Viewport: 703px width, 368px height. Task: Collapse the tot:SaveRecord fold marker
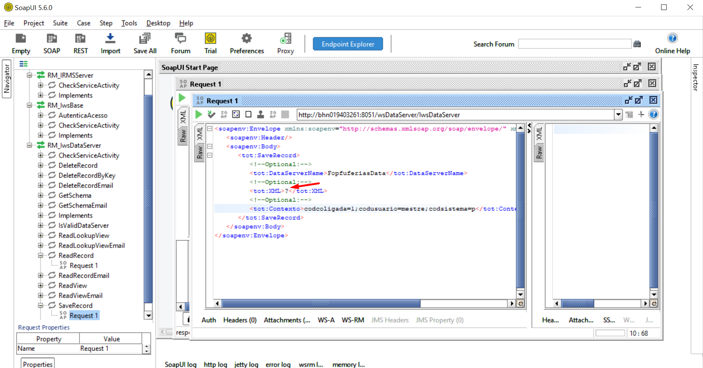click(x=210, y=155)
